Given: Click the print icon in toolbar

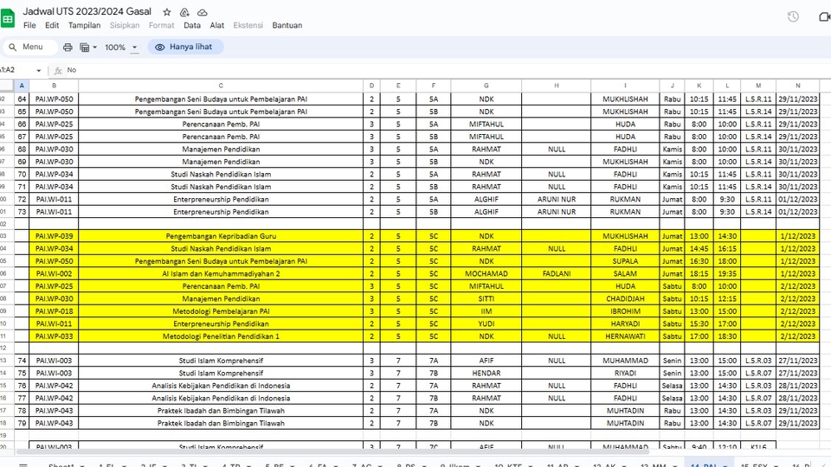Looking at the screenshot, I should pyautogui.click(x=68, y=47).
